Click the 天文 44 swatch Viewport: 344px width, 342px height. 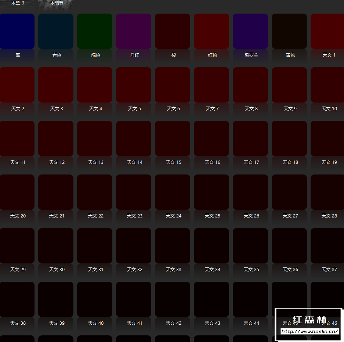tap(250, 299)
